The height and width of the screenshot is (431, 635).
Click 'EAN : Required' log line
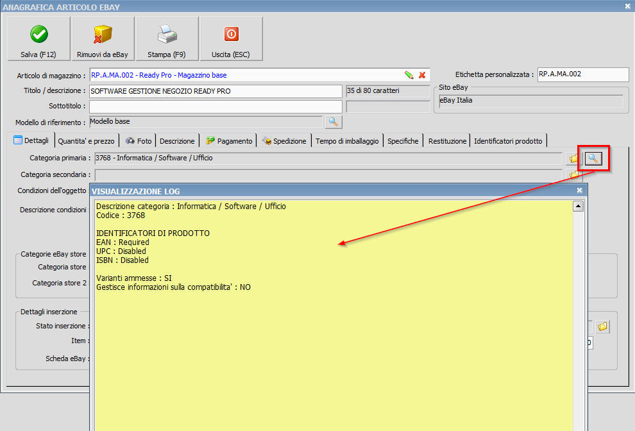click(123, 242)
